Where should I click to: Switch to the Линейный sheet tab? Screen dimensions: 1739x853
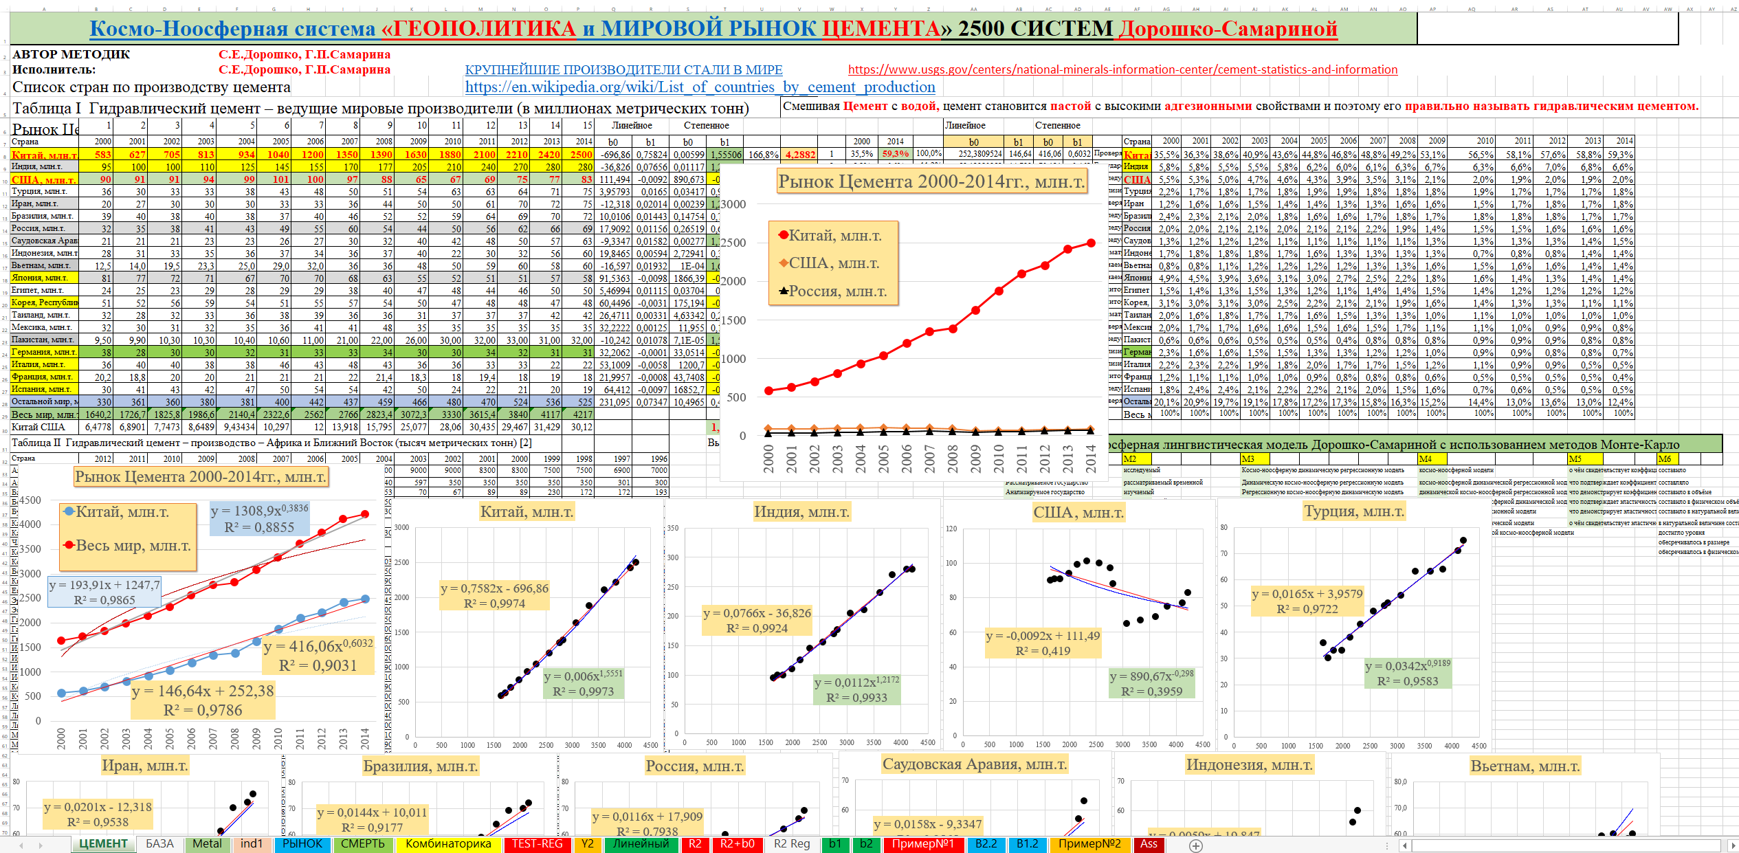(x=641, y=844)
